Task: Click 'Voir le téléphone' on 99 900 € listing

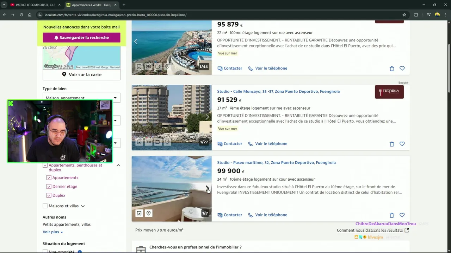Action: pyautogui.click(x=267, y=215)
